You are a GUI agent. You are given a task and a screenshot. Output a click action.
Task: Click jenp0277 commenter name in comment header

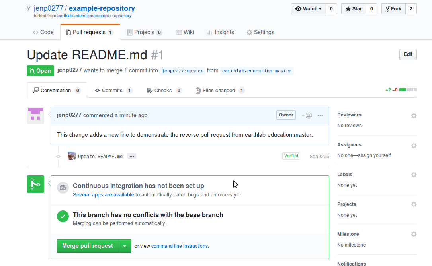pos(69,115)
